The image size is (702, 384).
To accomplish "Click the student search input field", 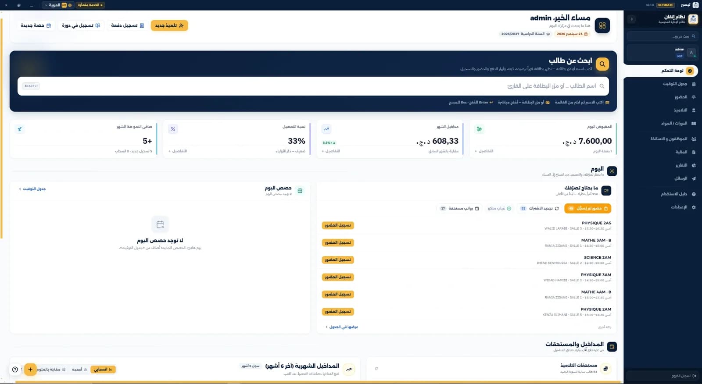I will (313, 86).
